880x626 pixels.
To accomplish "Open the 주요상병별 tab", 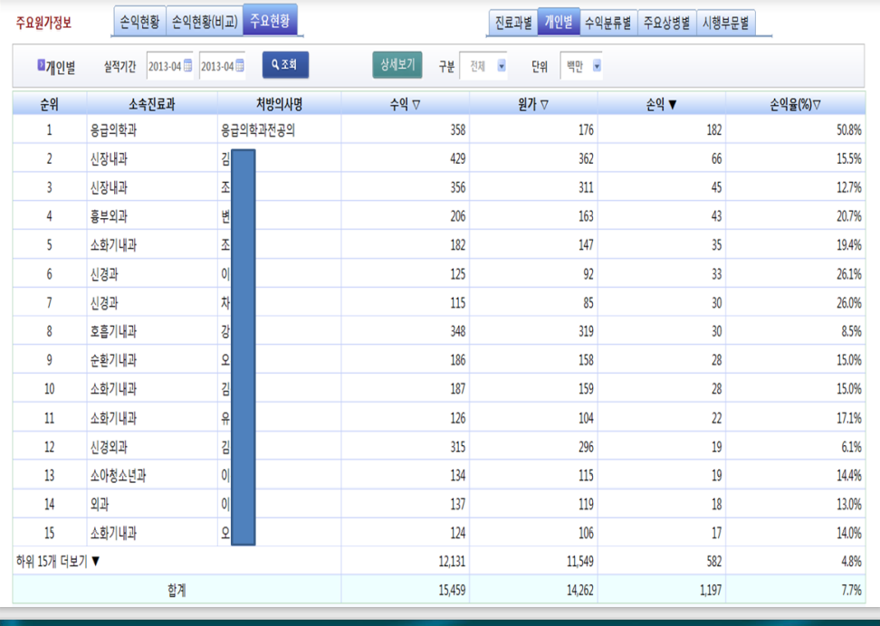I will [x=666, y=23].
